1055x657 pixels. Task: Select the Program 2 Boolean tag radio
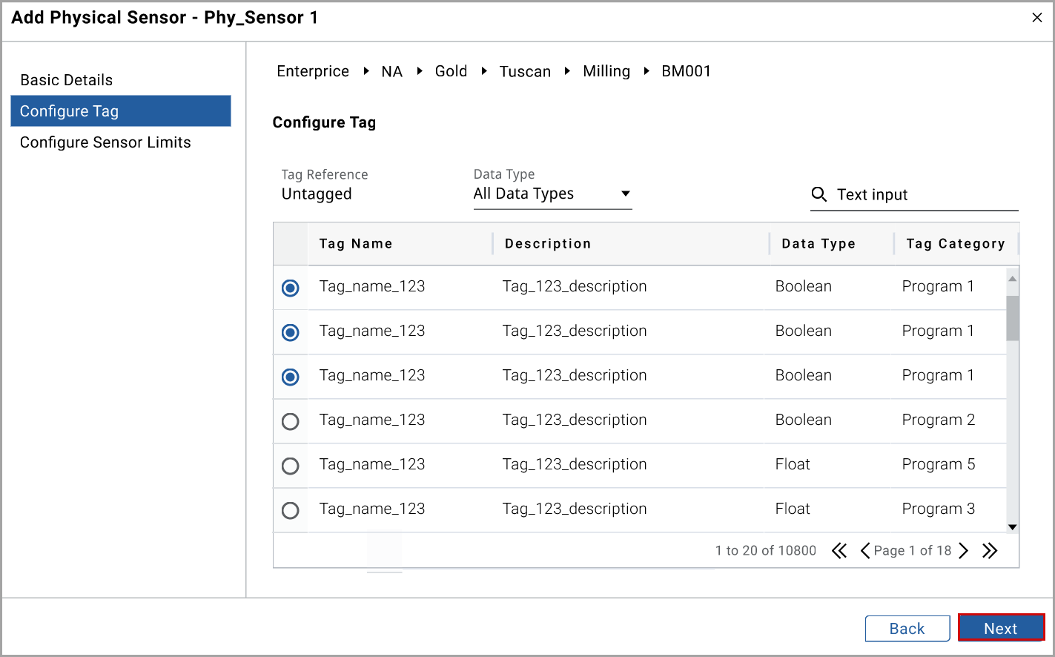(291, 421)
